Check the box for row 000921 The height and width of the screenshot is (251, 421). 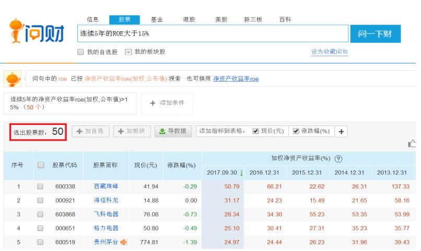coord(40,200)
